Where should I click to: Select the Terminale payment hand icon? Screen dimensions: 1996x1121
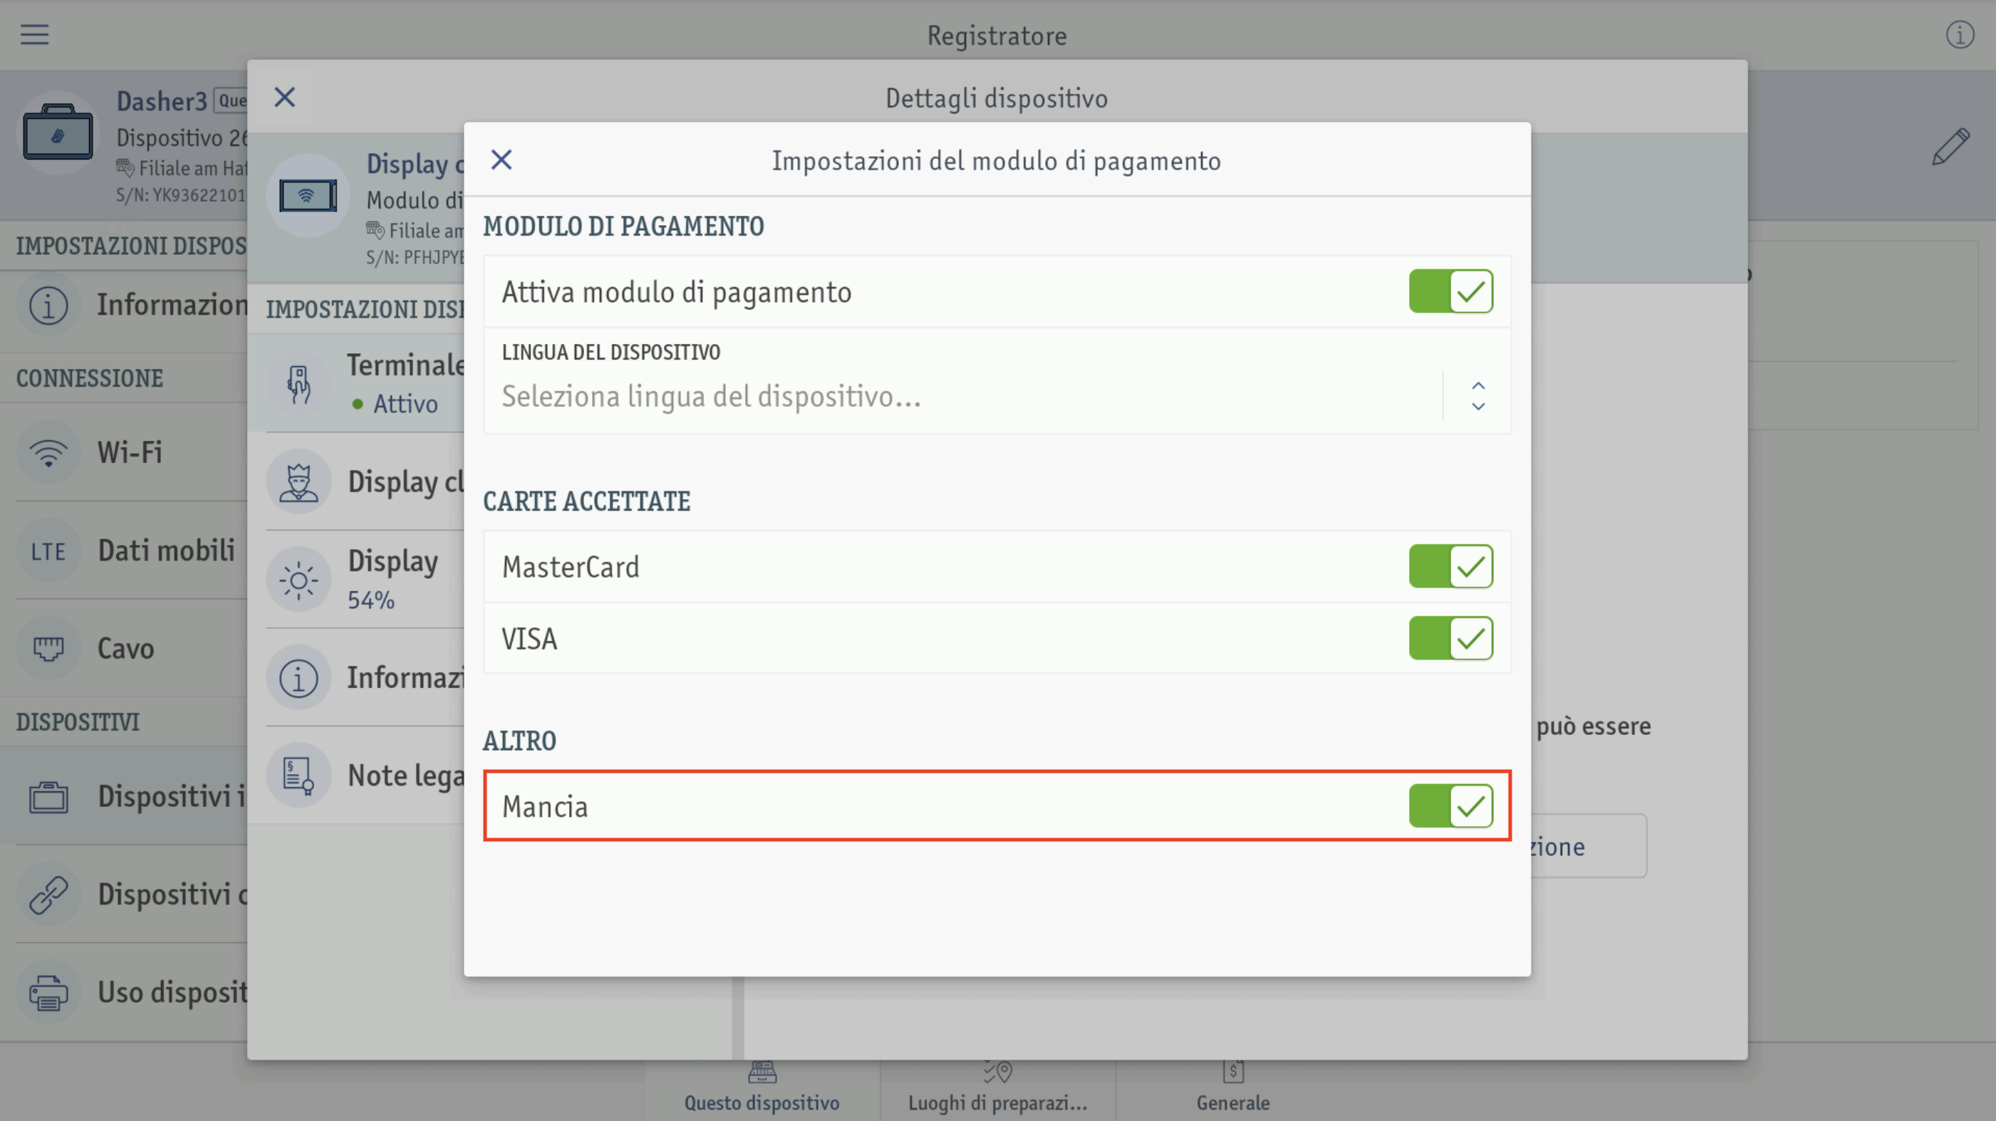point(298,383)
